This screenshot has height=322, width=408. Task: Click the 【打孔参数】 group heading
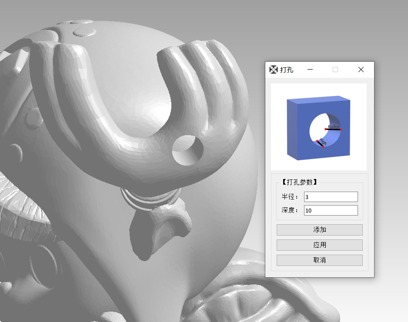tap(300, 182)
